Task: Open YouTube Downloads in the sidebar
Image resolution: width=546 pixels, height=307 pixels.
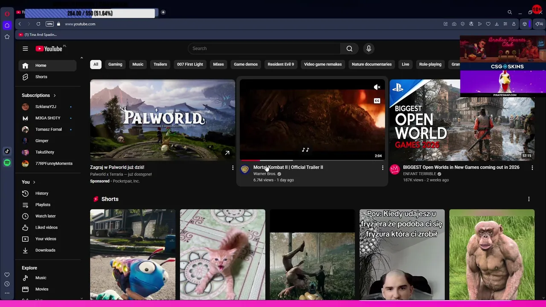Action: point(47,250)
